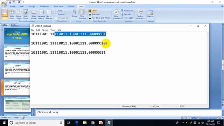
Task: Click Move Split in Window group
Action: (127, 18)
